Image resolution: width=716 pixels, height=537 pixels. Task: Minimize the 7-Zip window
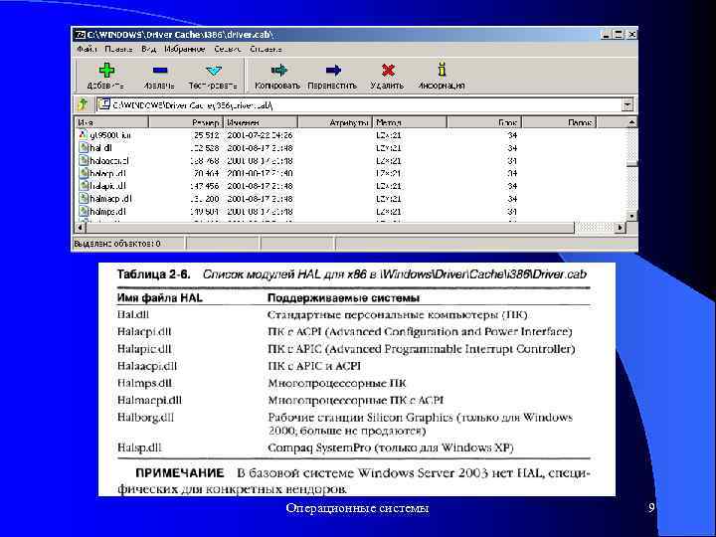coord(607,35)
